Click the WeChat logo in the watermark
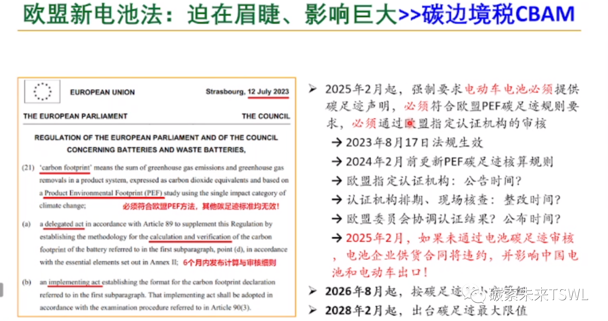608x321 pixels. coord(474,293)
